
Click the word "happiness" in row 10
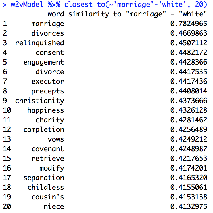click(45, 110)
